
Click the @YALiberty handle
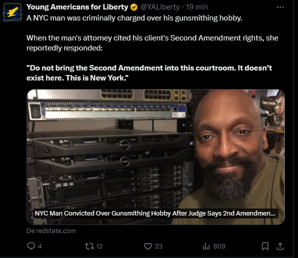point(160,7)
